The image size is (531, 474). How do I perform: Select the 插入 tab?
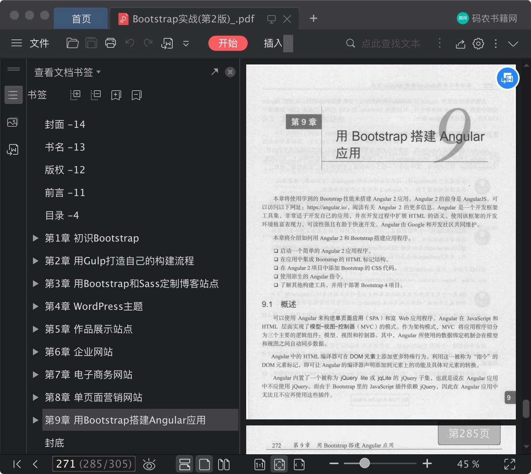pyautogui.click(x=273, y=43)
